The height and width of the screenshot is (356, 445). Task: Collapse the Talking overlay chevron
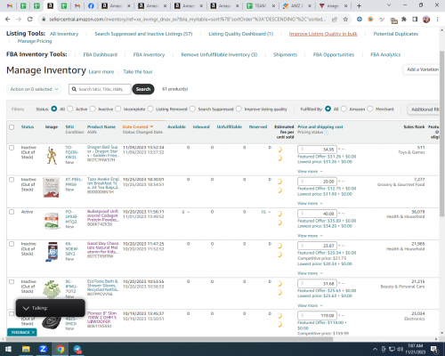coord(26,308)
